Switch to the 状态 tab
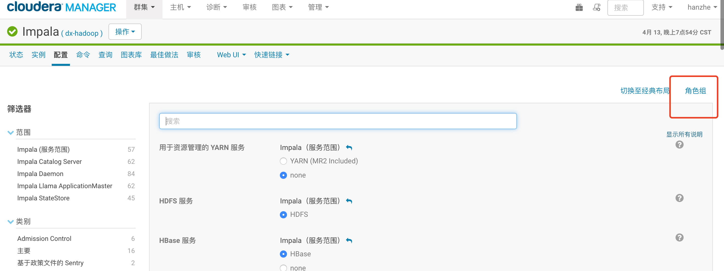 [x=16, y=55]
